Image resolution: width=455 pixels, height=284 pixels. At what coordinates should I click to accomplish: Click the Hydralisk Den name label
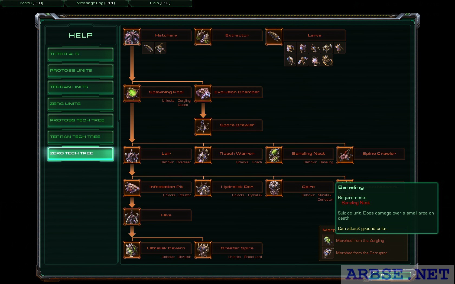click(x=237, y=187)
